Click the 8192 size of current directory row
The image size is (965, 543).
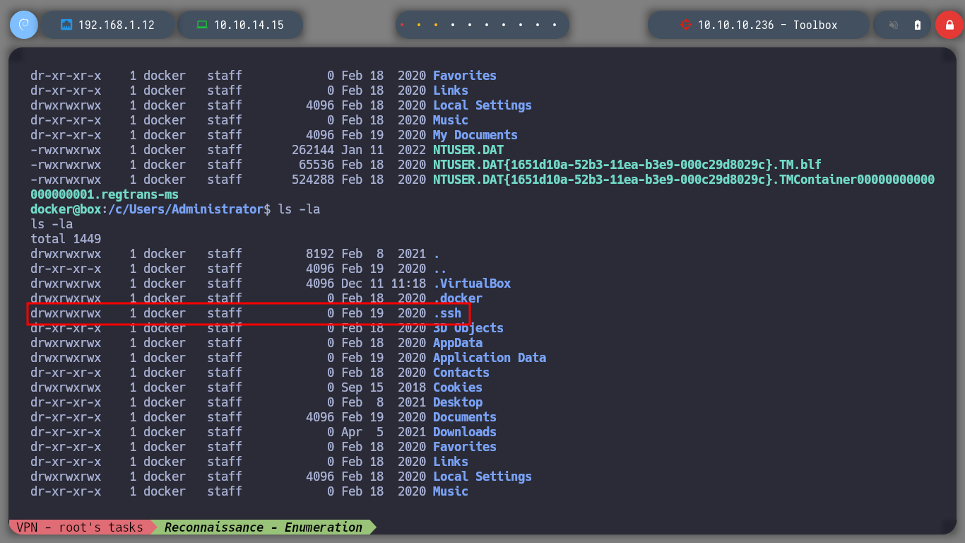(x=320, y=254)
